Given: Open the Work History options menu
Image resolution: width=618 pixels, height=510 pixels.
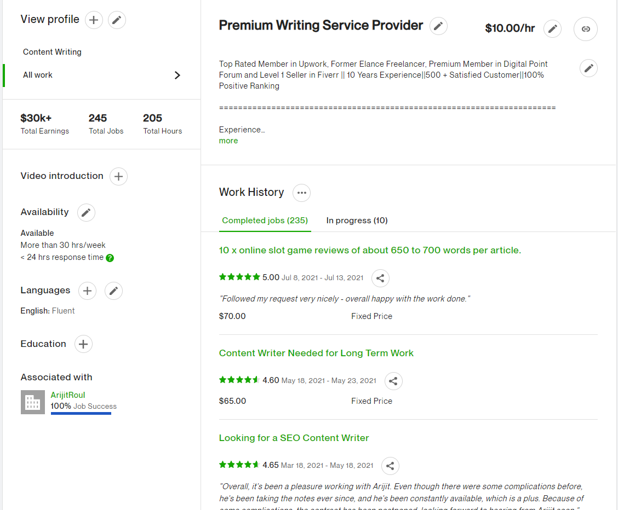Looking at the screenshot, I should coord(301,193).
